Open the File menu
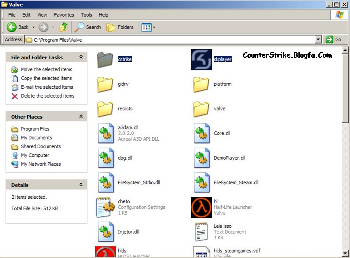 (12, 15)
